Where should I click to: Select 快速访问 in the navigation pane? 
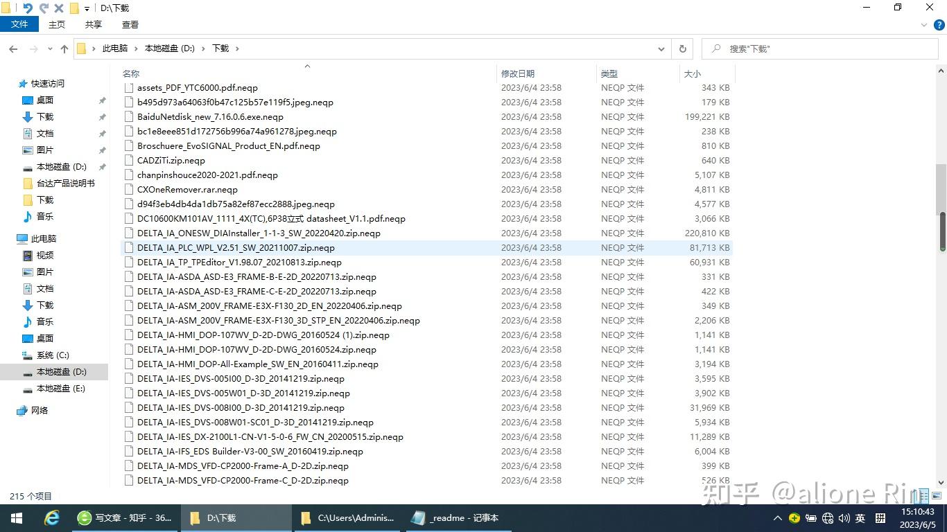pyautogui.click(x=48, y=83)
